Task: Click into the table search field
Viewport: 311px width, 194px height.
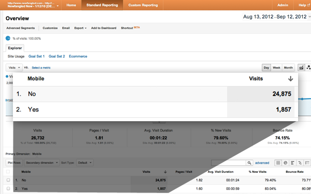Action: coord(228,163)
